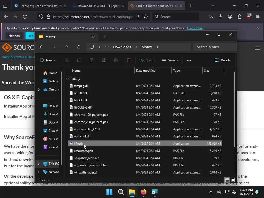Dismiss the Firefox restart notification bar

click(258, 28)
